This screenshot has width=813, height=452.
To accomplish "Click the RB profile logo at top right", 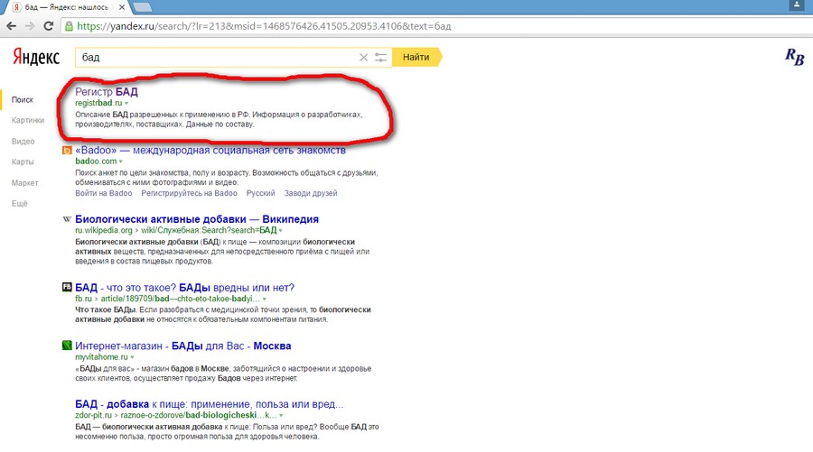I will [x=794, y=58].
